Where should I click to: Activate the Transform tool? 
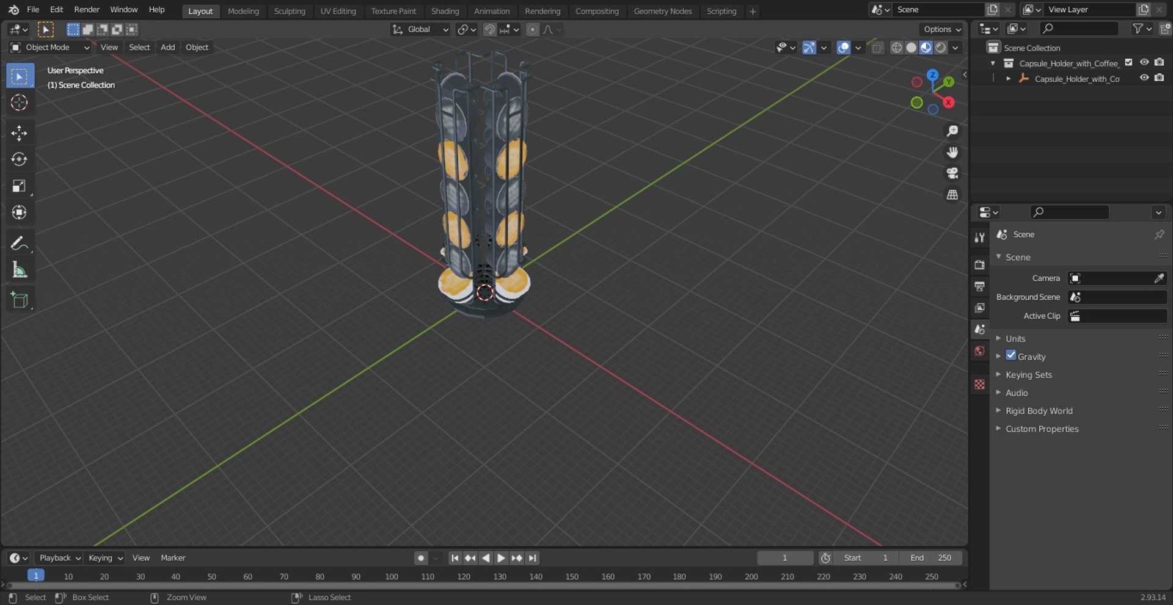(20, 212)
